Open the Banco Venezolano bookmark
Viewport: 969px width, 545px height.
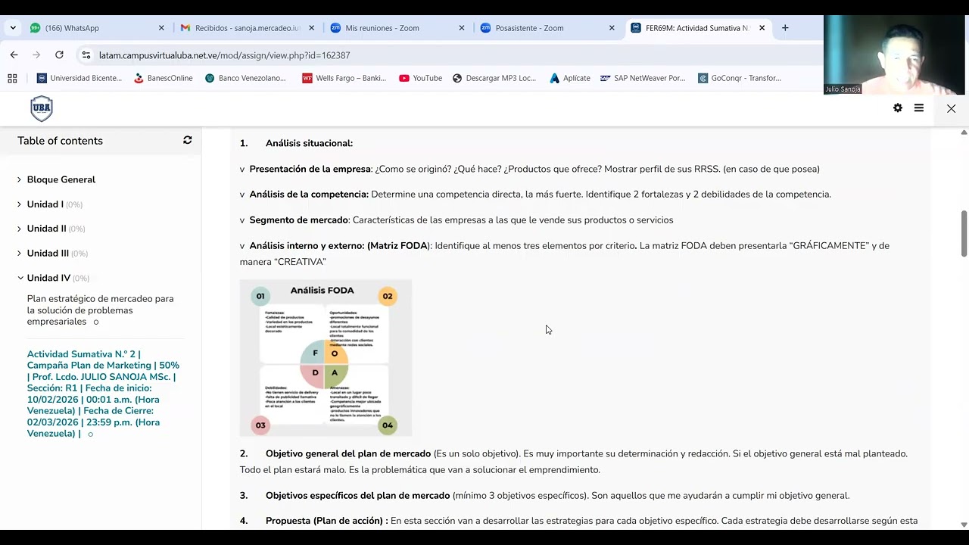point(245,78)
